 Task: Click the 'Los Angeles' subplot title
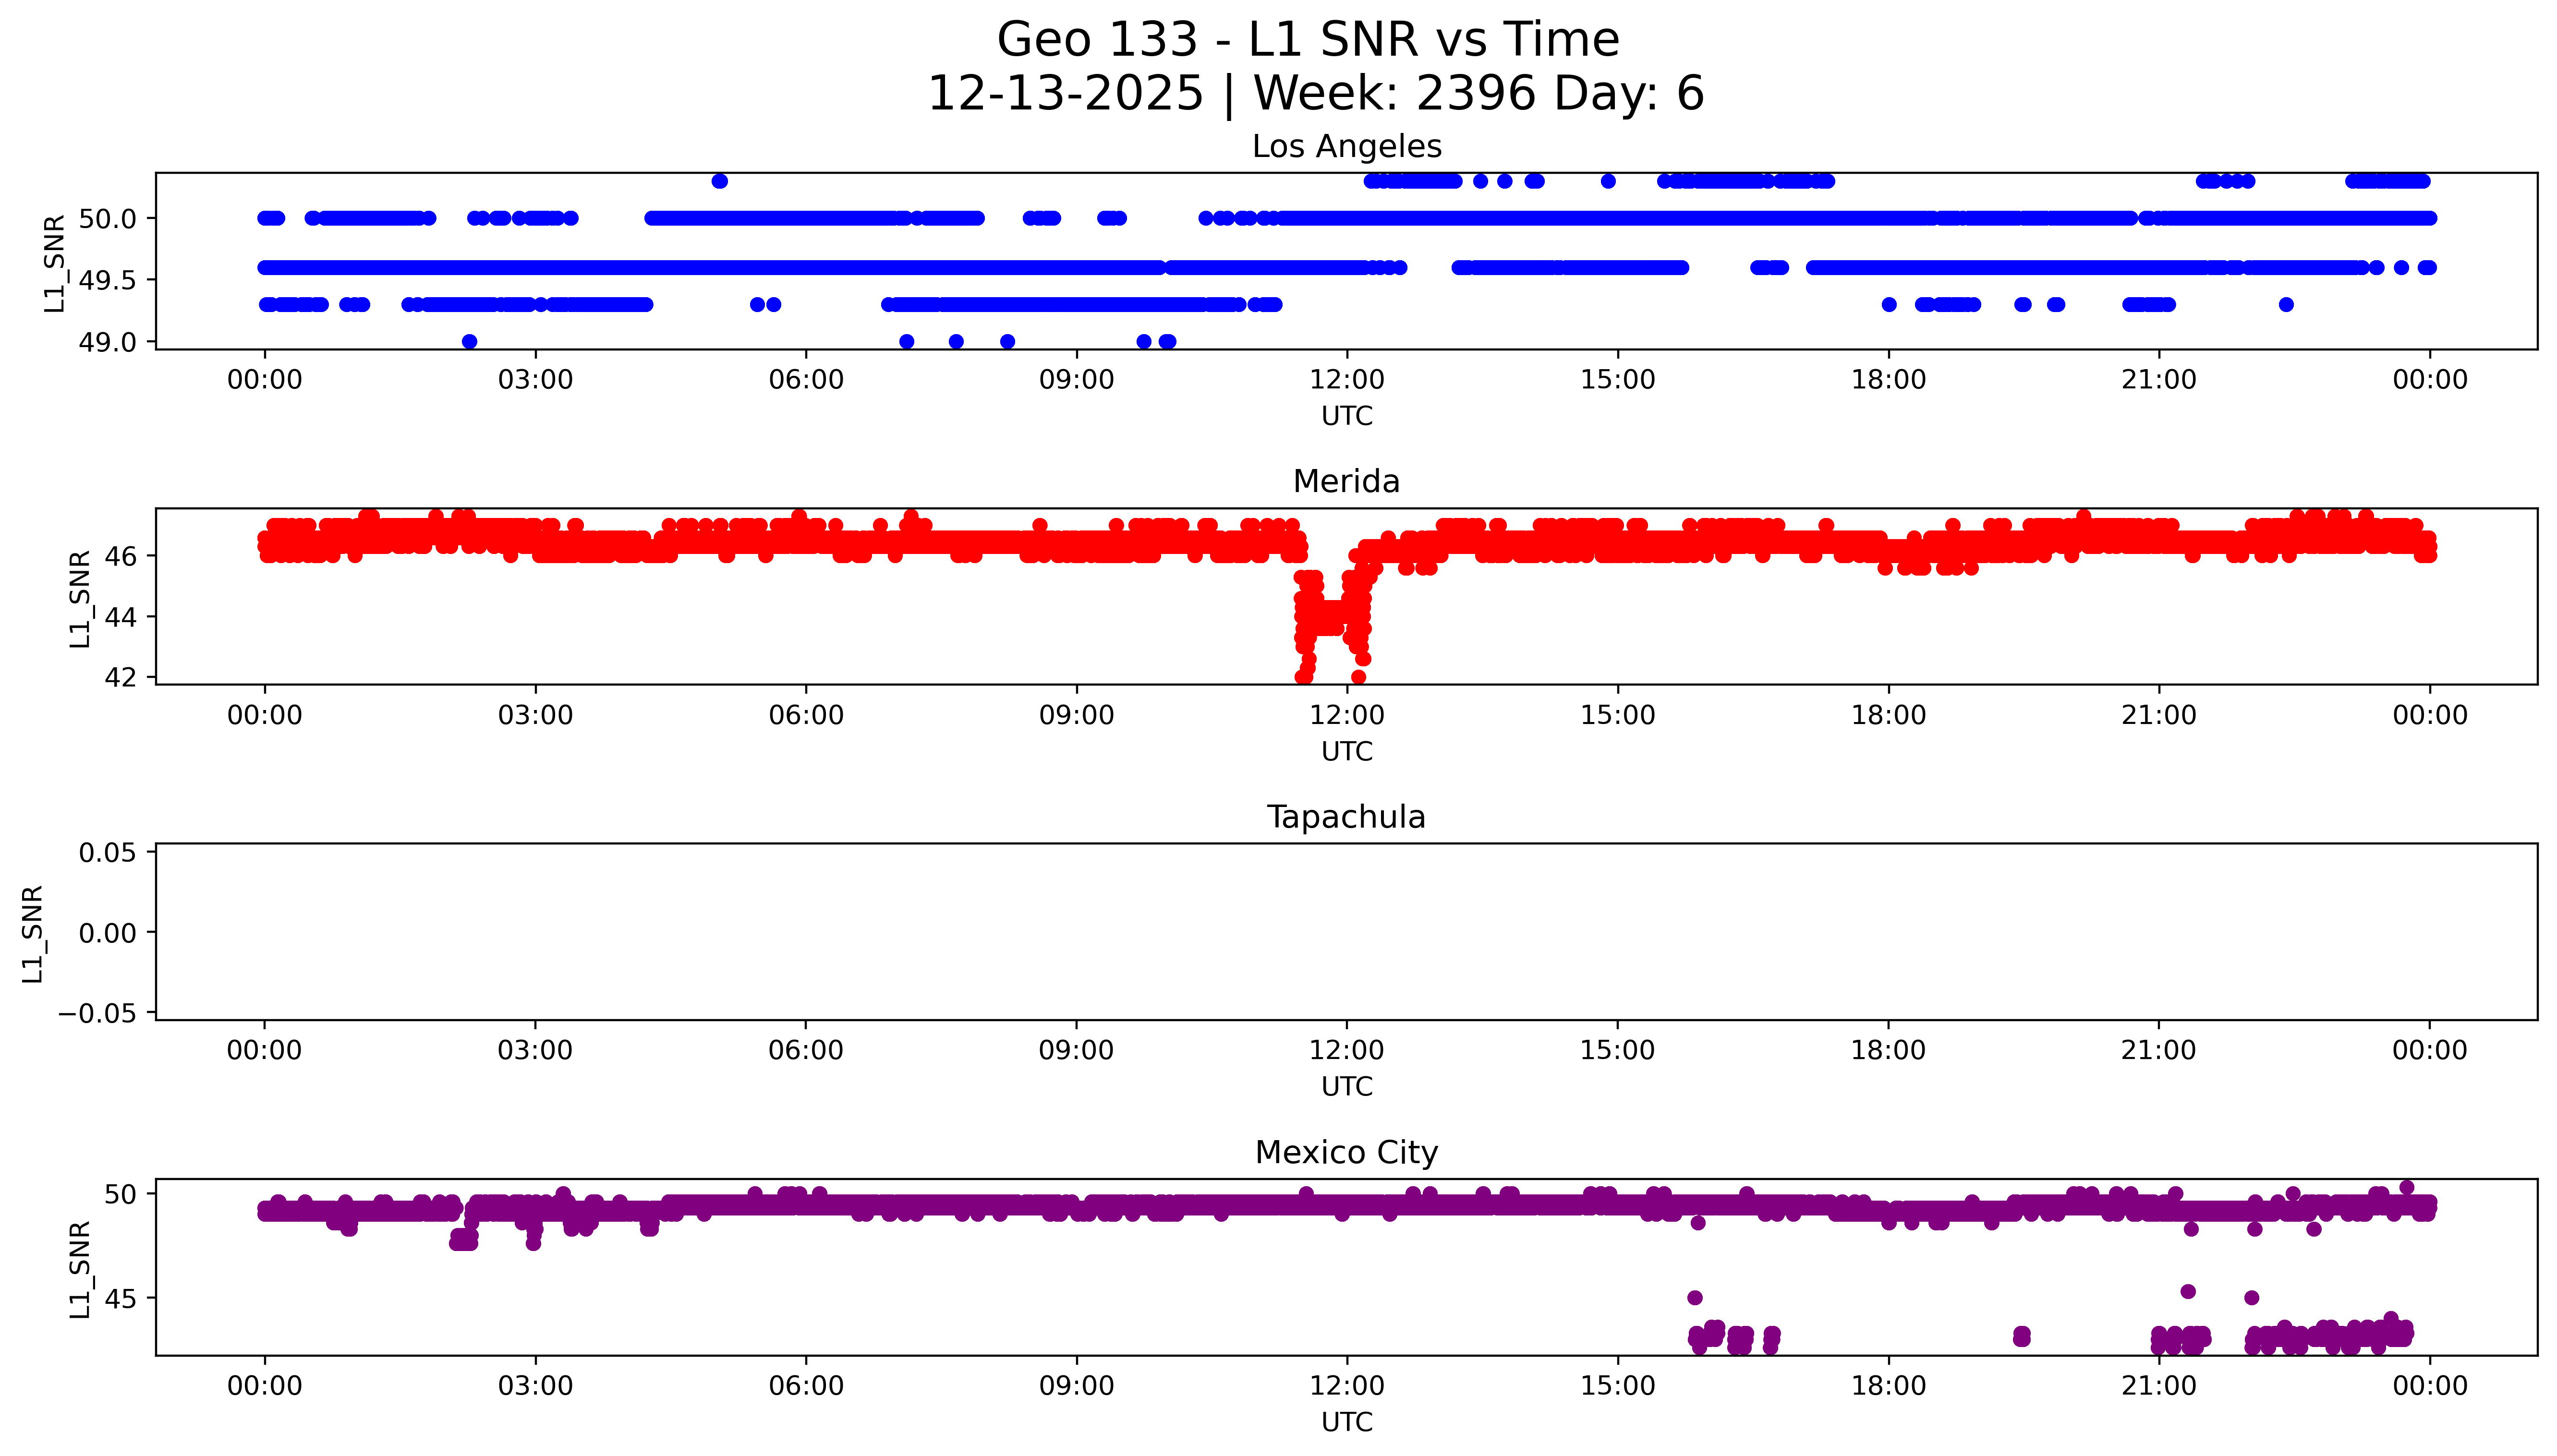(1346, 147)
